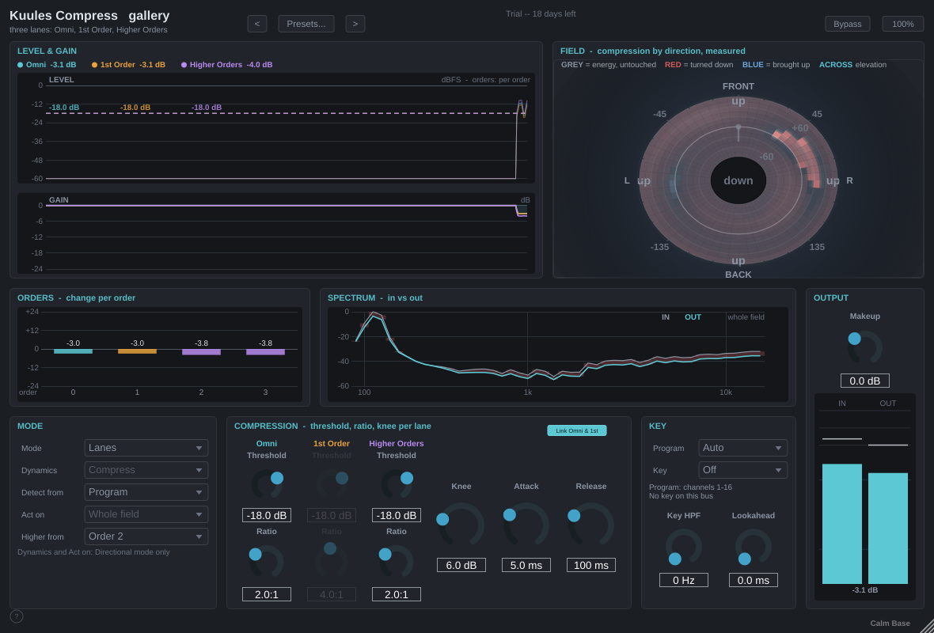This screenshot has height=633, width=934.
Task: Click the Knee knob
Action: [461, 525]
